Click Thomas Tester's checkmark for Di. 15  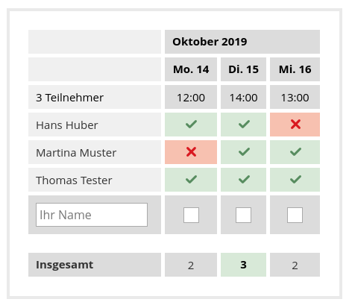point(244,180)
